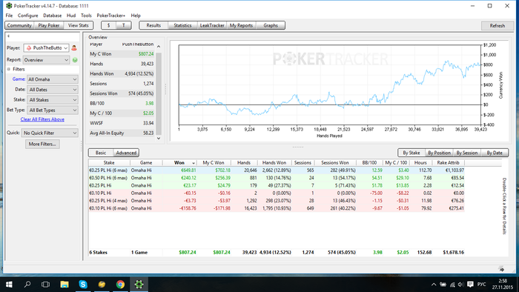Click the network tray icon
The image size is (519, 292).
(x=452, y=285)
